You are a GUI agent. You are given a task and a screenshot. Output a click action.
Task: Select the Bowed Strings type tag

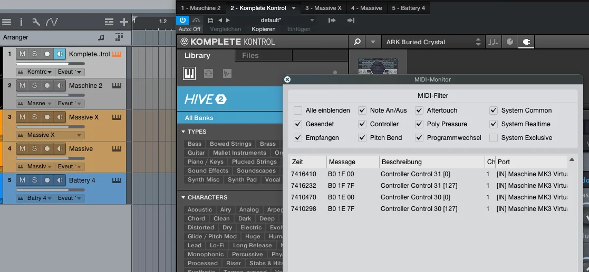click(x=230, y=144)
